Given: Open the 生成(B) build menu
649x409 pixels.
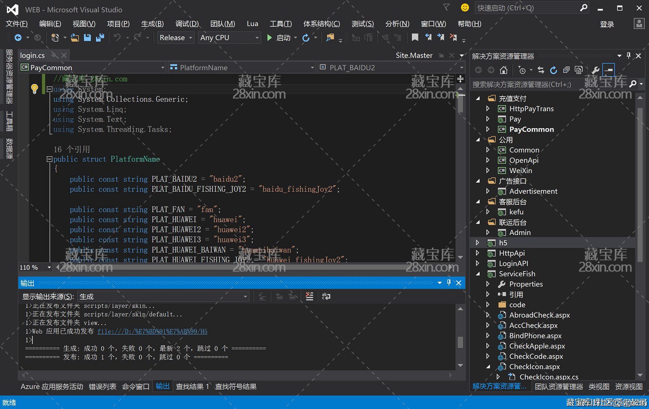Looking at the screenshot, I should point(152,24).
